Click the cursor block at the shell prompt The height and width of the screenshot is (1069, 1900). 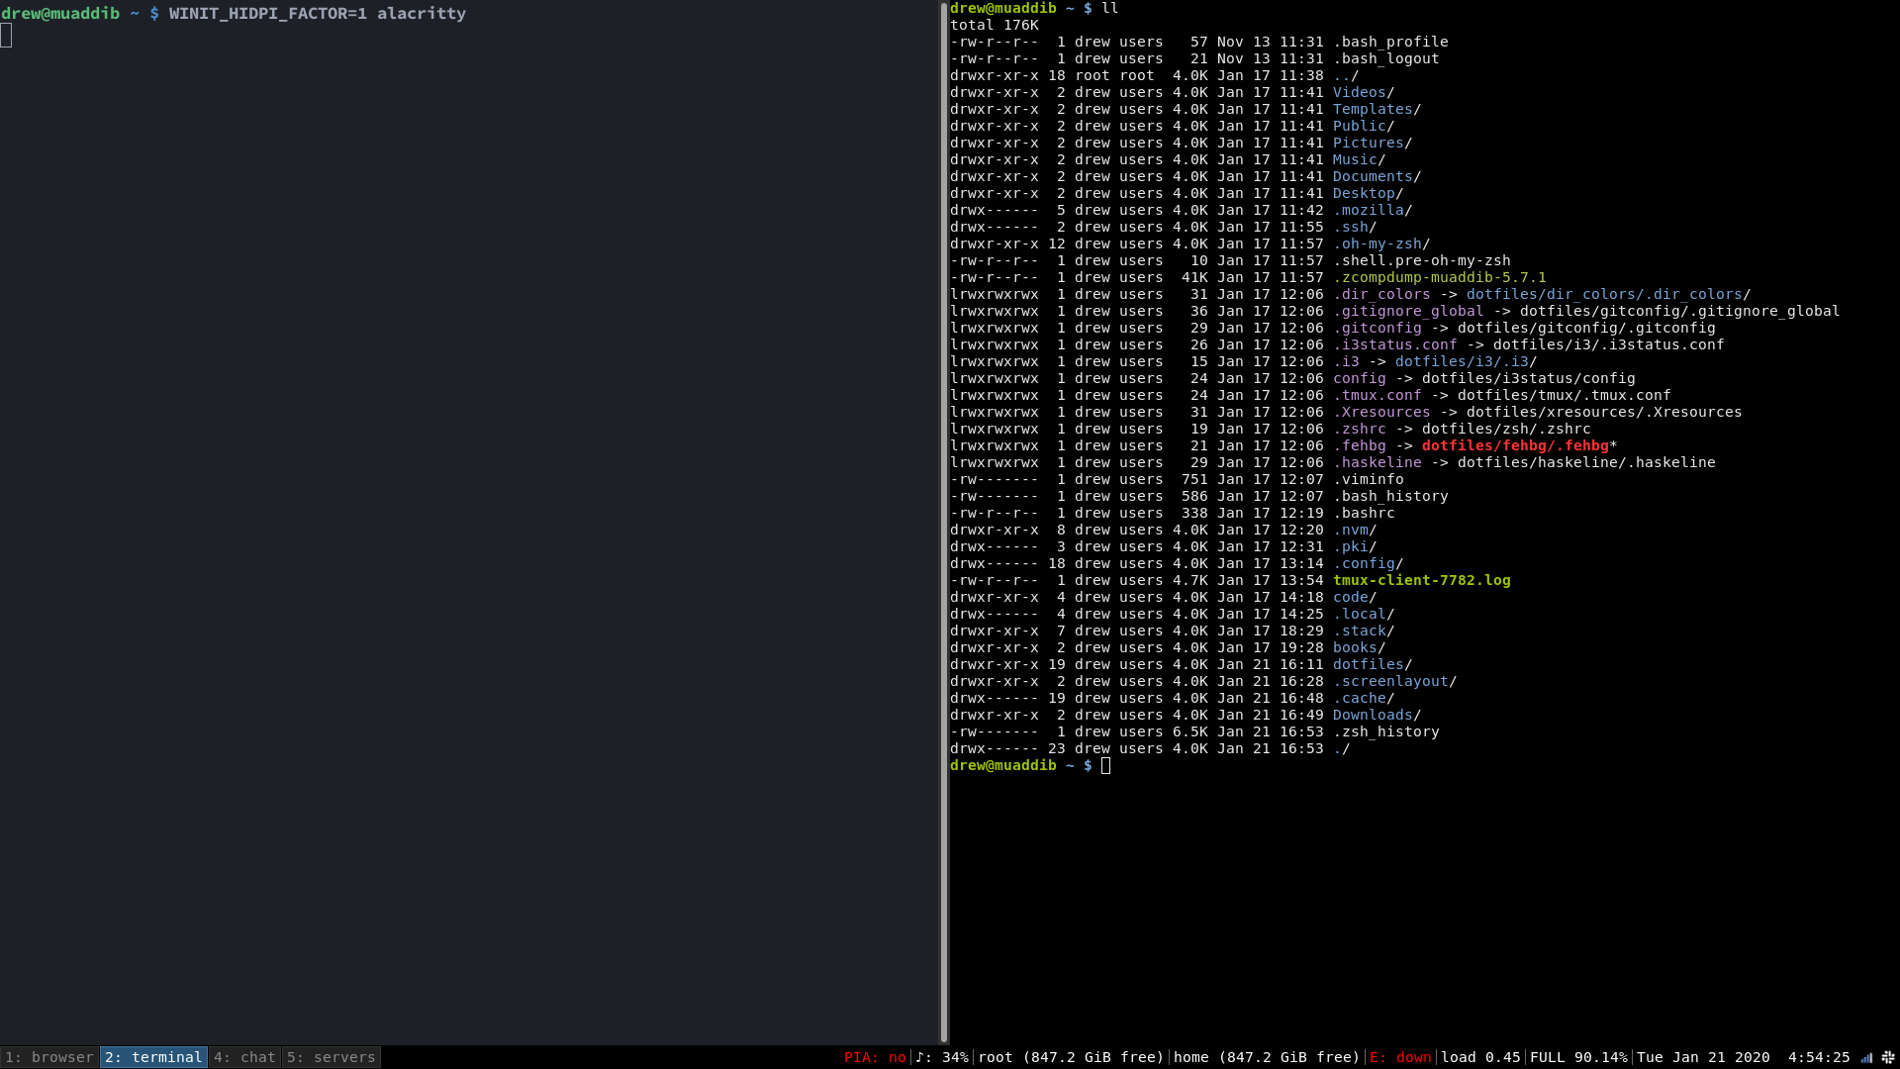1105,765
